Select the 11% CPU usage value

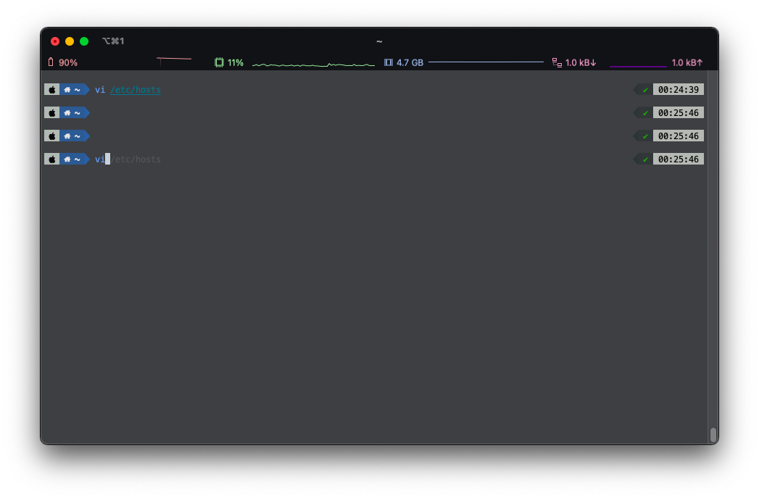tap(236, 62)
